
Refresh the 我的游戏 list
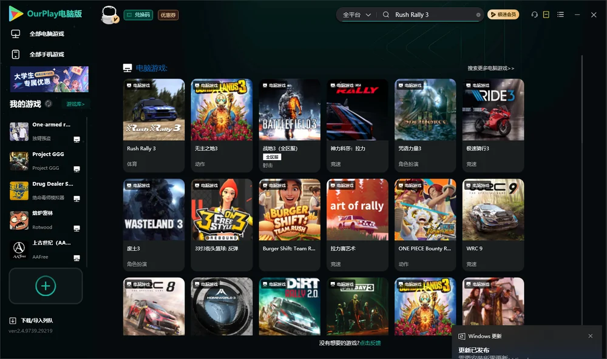pyautogui.click(x=49, y=104)
